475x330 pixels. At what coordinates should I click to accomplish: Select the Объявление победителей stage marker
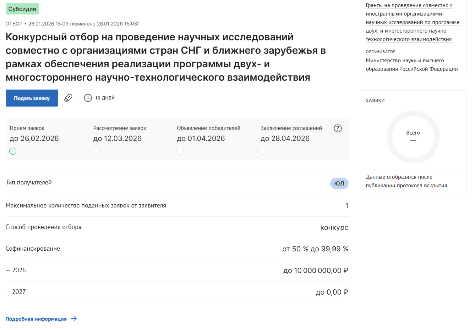[180, 152]
